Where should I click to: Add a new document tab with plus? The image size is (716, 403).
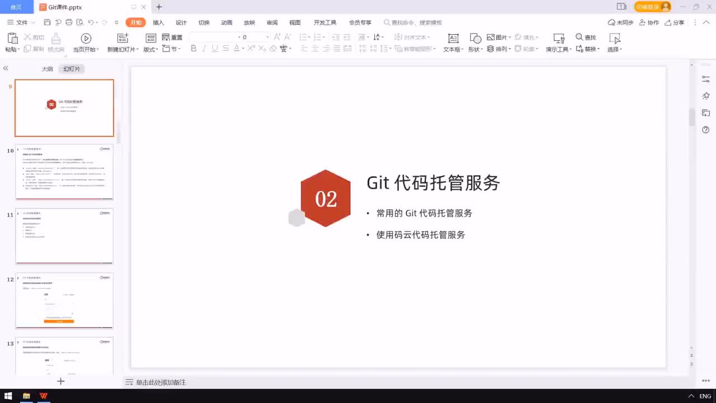(159, 7)
